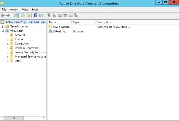Viewport: 179px width, 121px height.
Task: Click the Create new group icon
Action: (x=54, y=16)
